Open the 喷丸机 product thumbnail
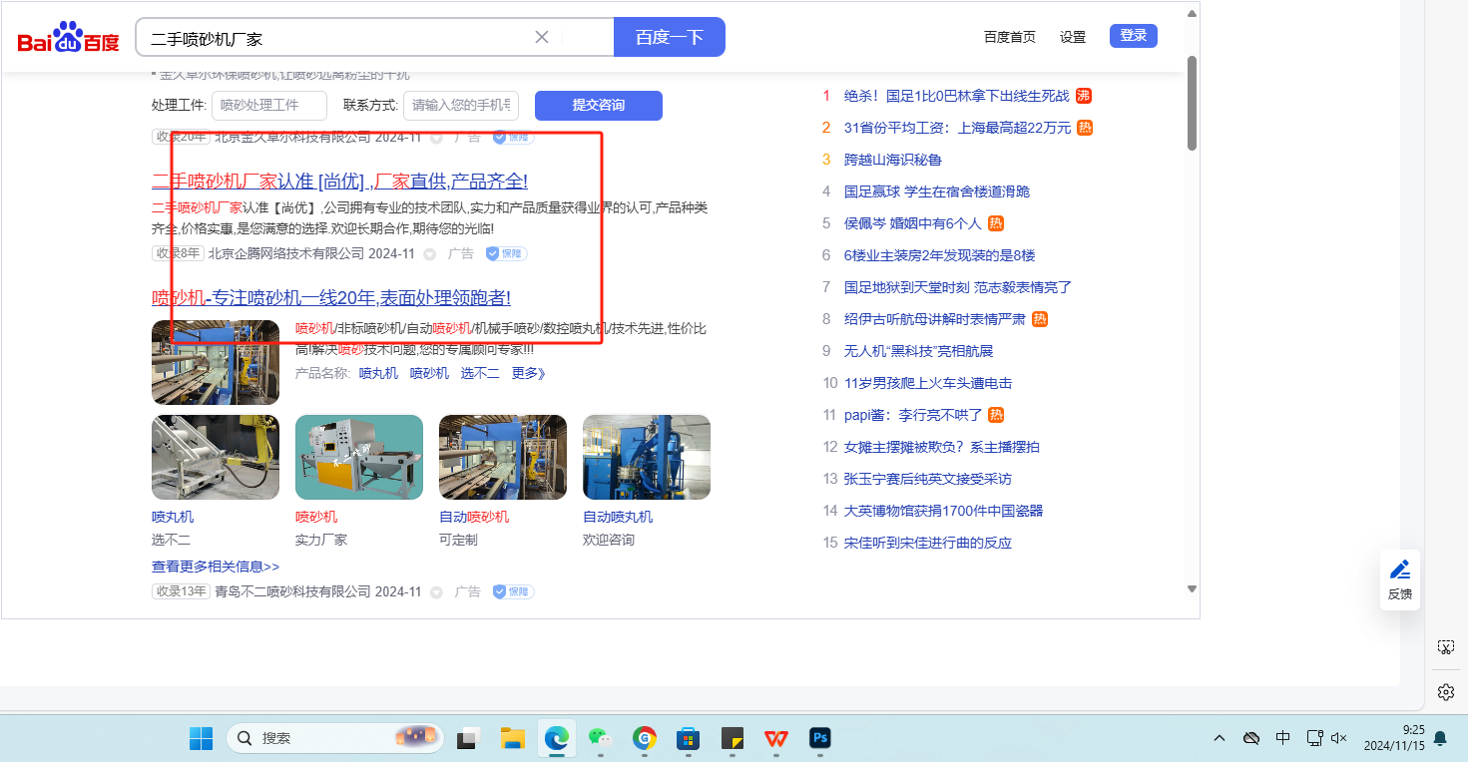The width and height of the screenshot is (1468, 762). tap(216, 457)
